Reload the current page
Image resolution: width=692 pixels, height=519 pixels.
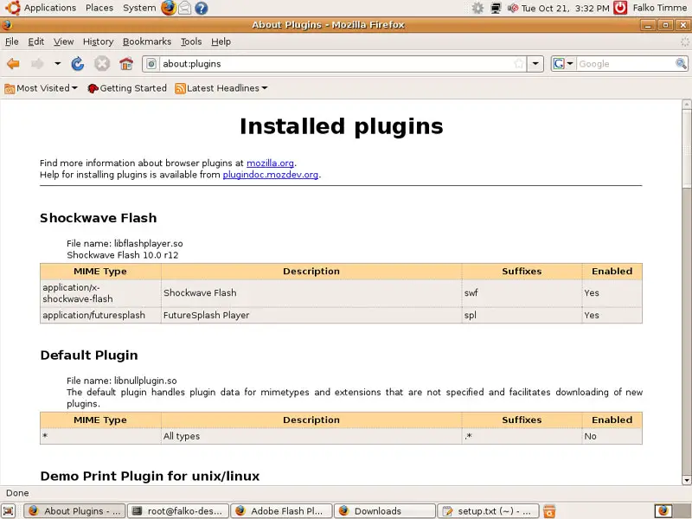point(78,64)
